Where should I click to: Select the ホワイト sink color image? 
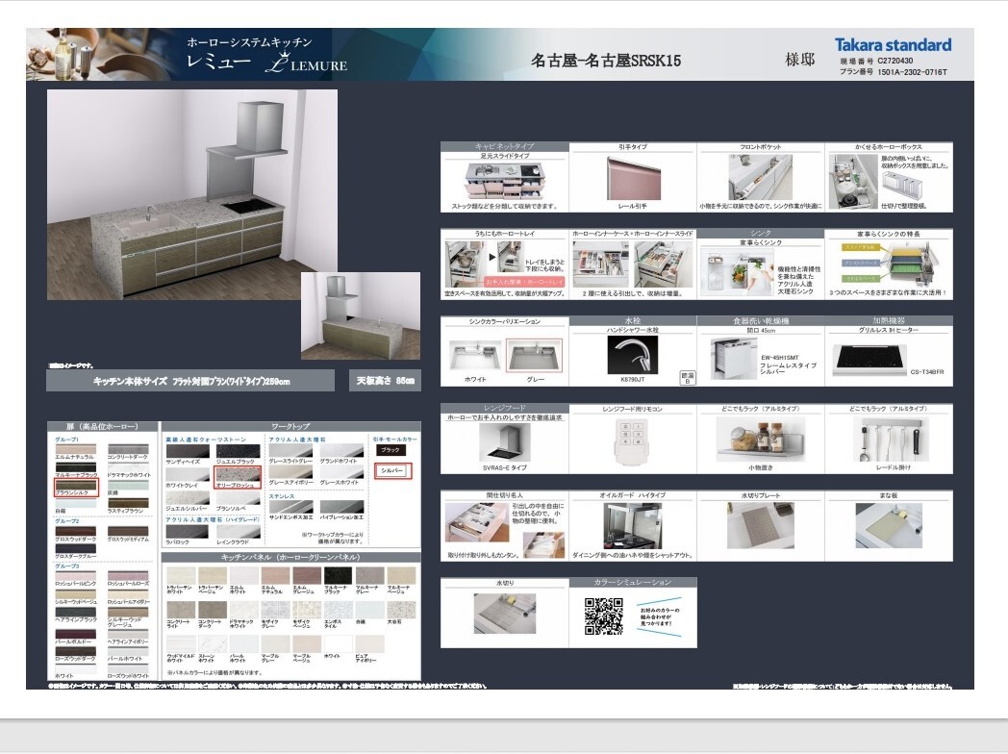click(x=476, y=356)
